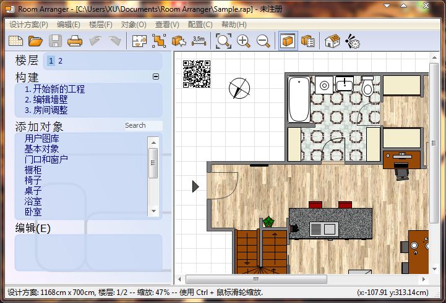This screenshot has height=303, width=446.
Task: Collapse the 构建 section
Action: (156, 77)
